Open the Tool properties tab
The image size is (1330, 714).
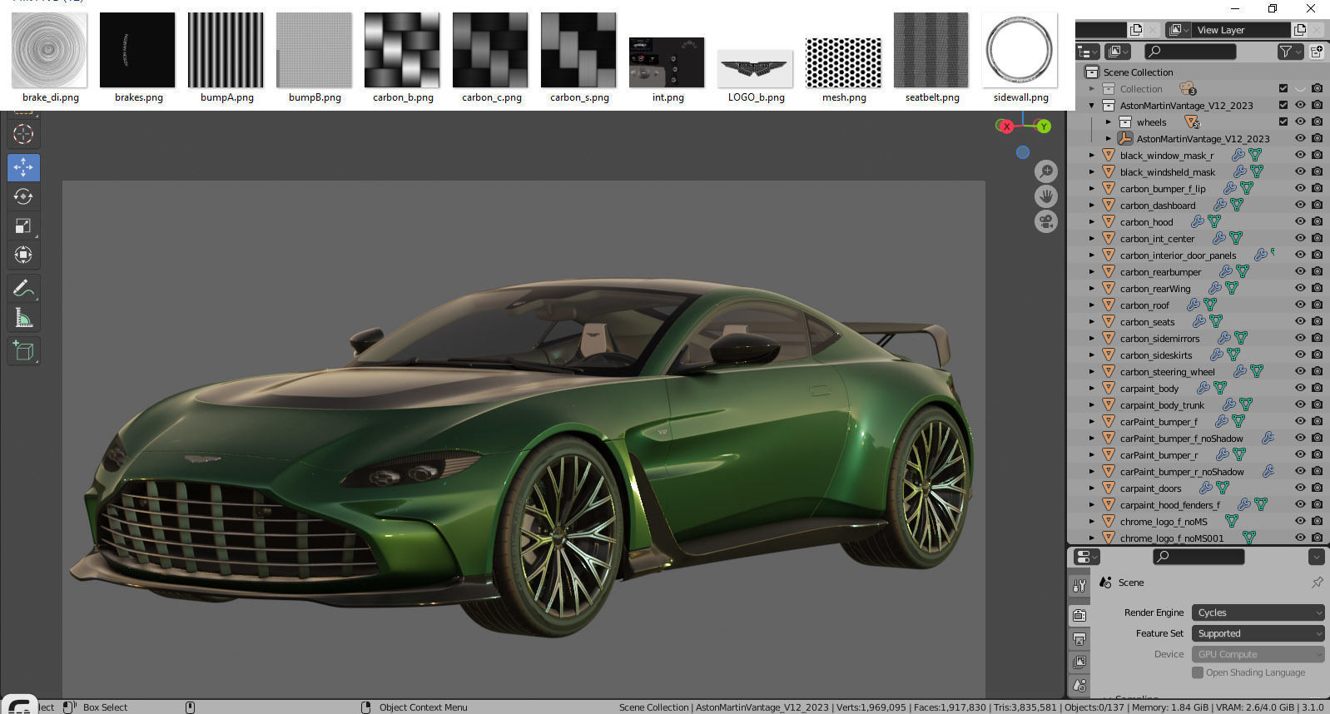(x=1079, y=586)
